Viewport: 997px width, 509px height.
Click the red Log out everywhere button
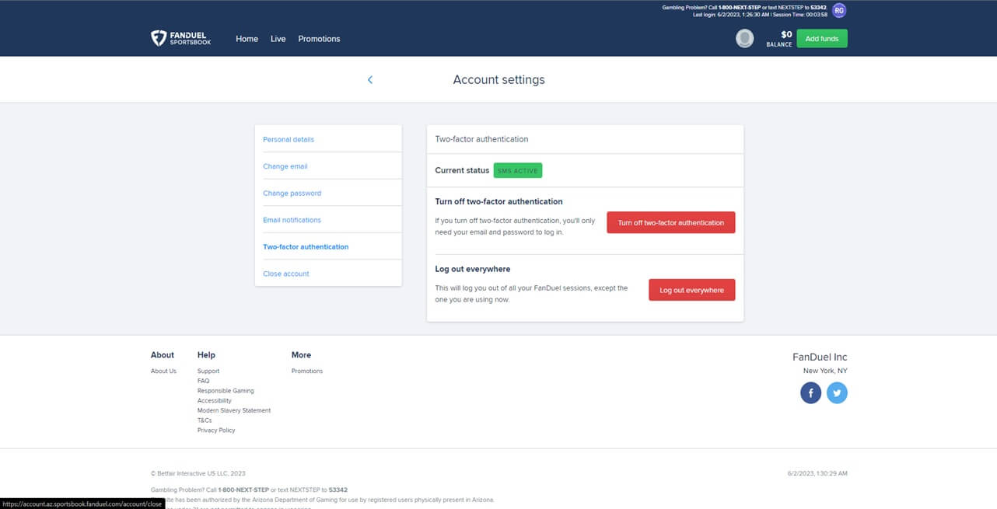pos(691,290)
